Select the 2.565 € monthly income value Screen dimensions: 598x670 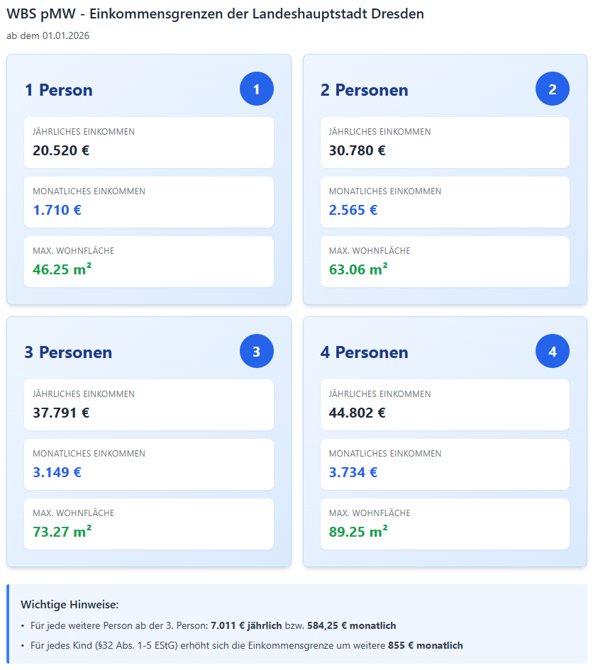pos(353,210)
